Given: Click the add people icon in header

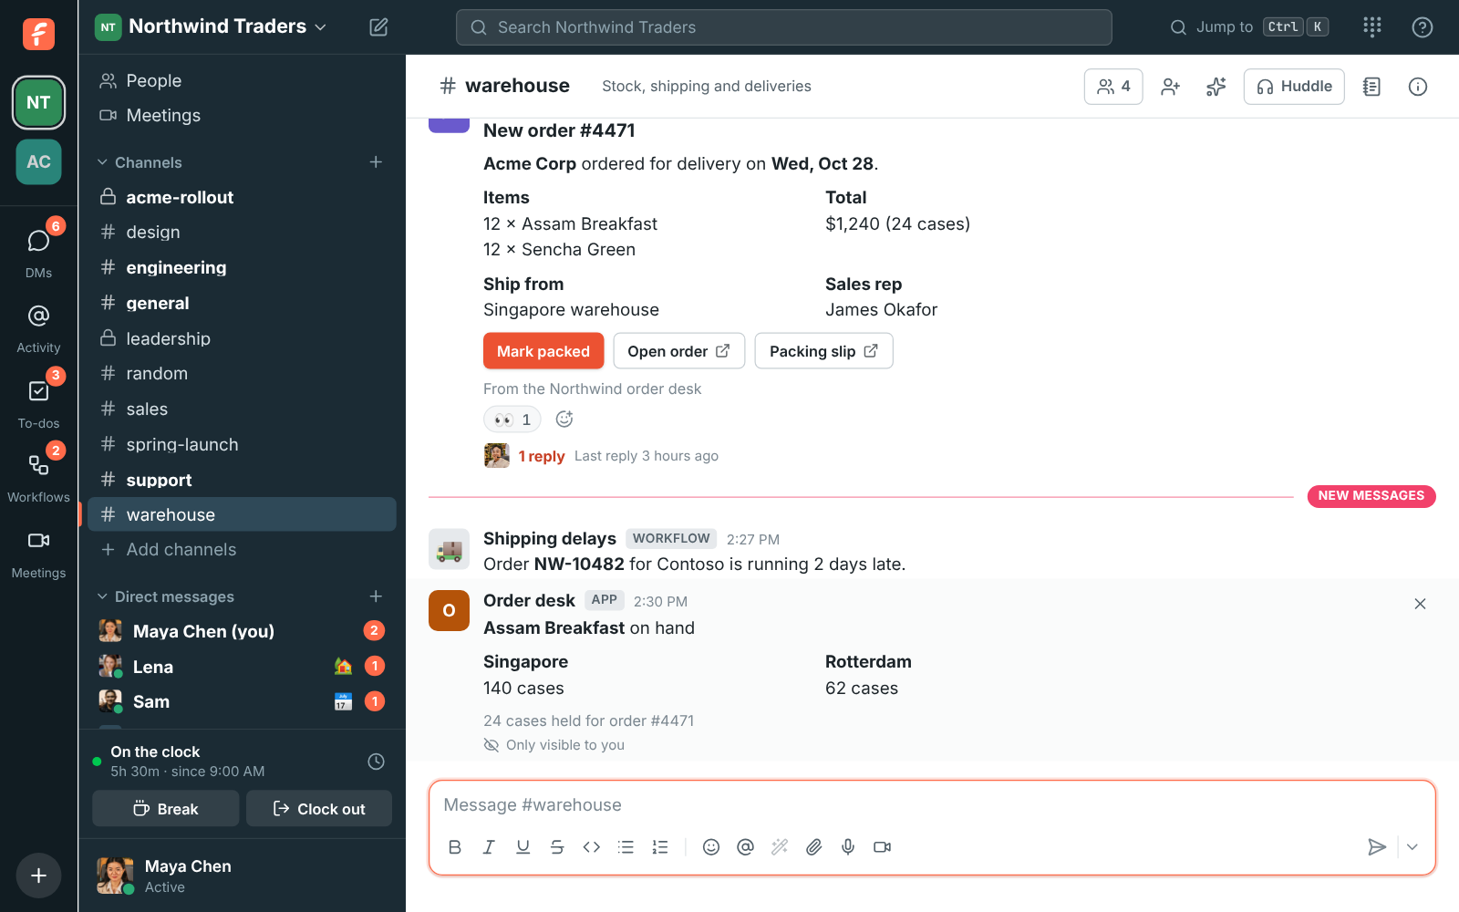Looking at the screenshot, I should [1170, 87].
